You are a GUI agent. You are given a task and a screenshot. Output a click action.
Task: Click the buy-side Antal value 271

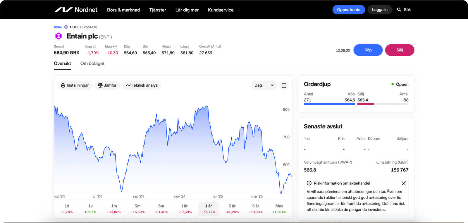pyautogui.click(x=307, y=100)
